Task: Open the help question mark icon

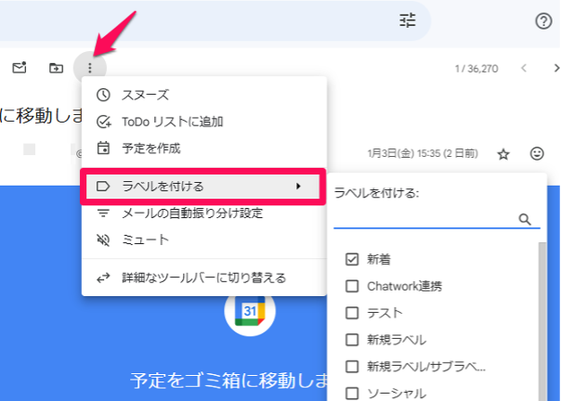Action: [543, 21]
